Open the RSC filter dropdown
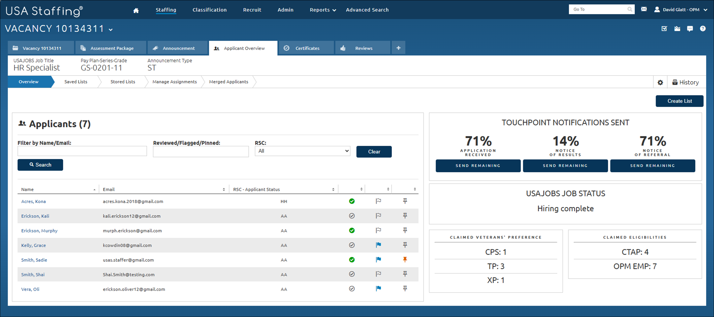This screenshot has width=714, height=317. (302, 151)
